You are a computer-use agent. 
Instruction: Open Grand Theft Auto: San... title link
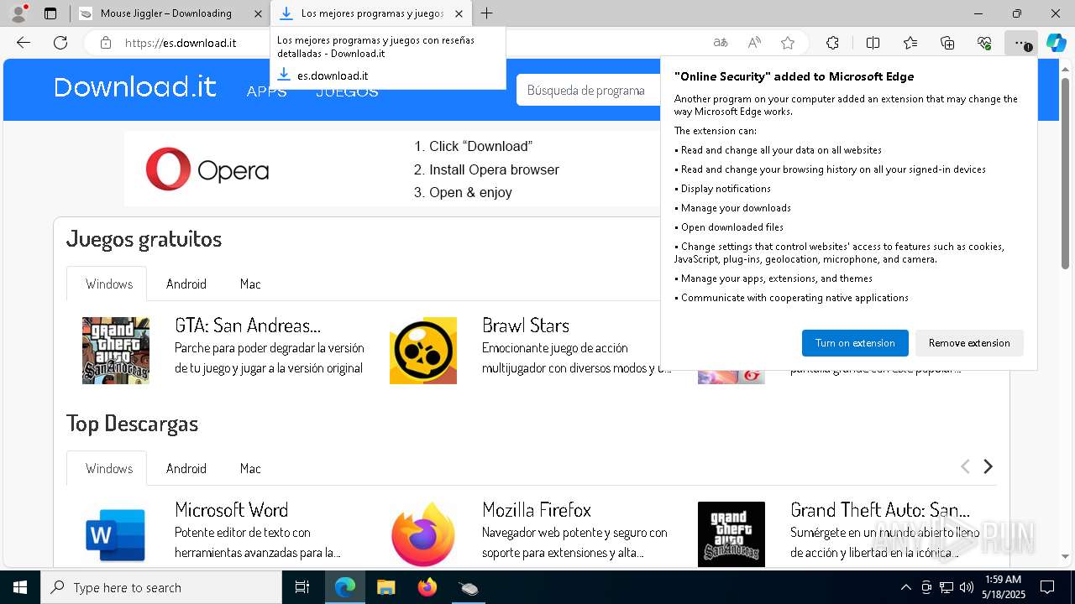(880, 510)
